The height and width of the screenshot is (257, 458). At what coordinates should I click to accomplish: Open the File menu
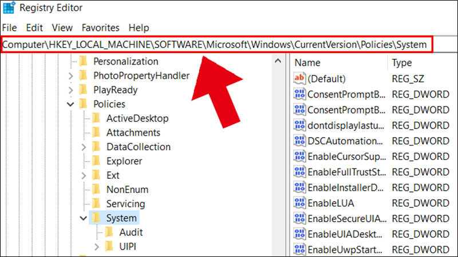point(9,27)
